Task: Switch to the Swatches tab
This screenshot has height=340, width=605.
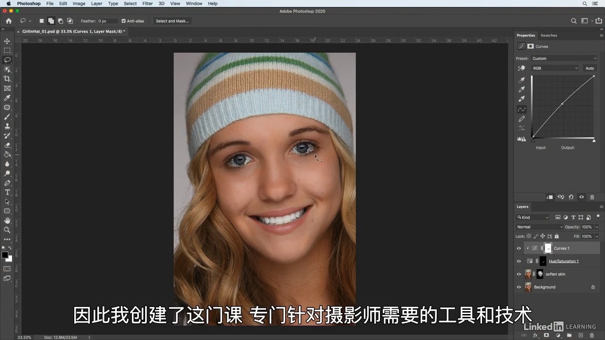Action: tap(549, 35)
